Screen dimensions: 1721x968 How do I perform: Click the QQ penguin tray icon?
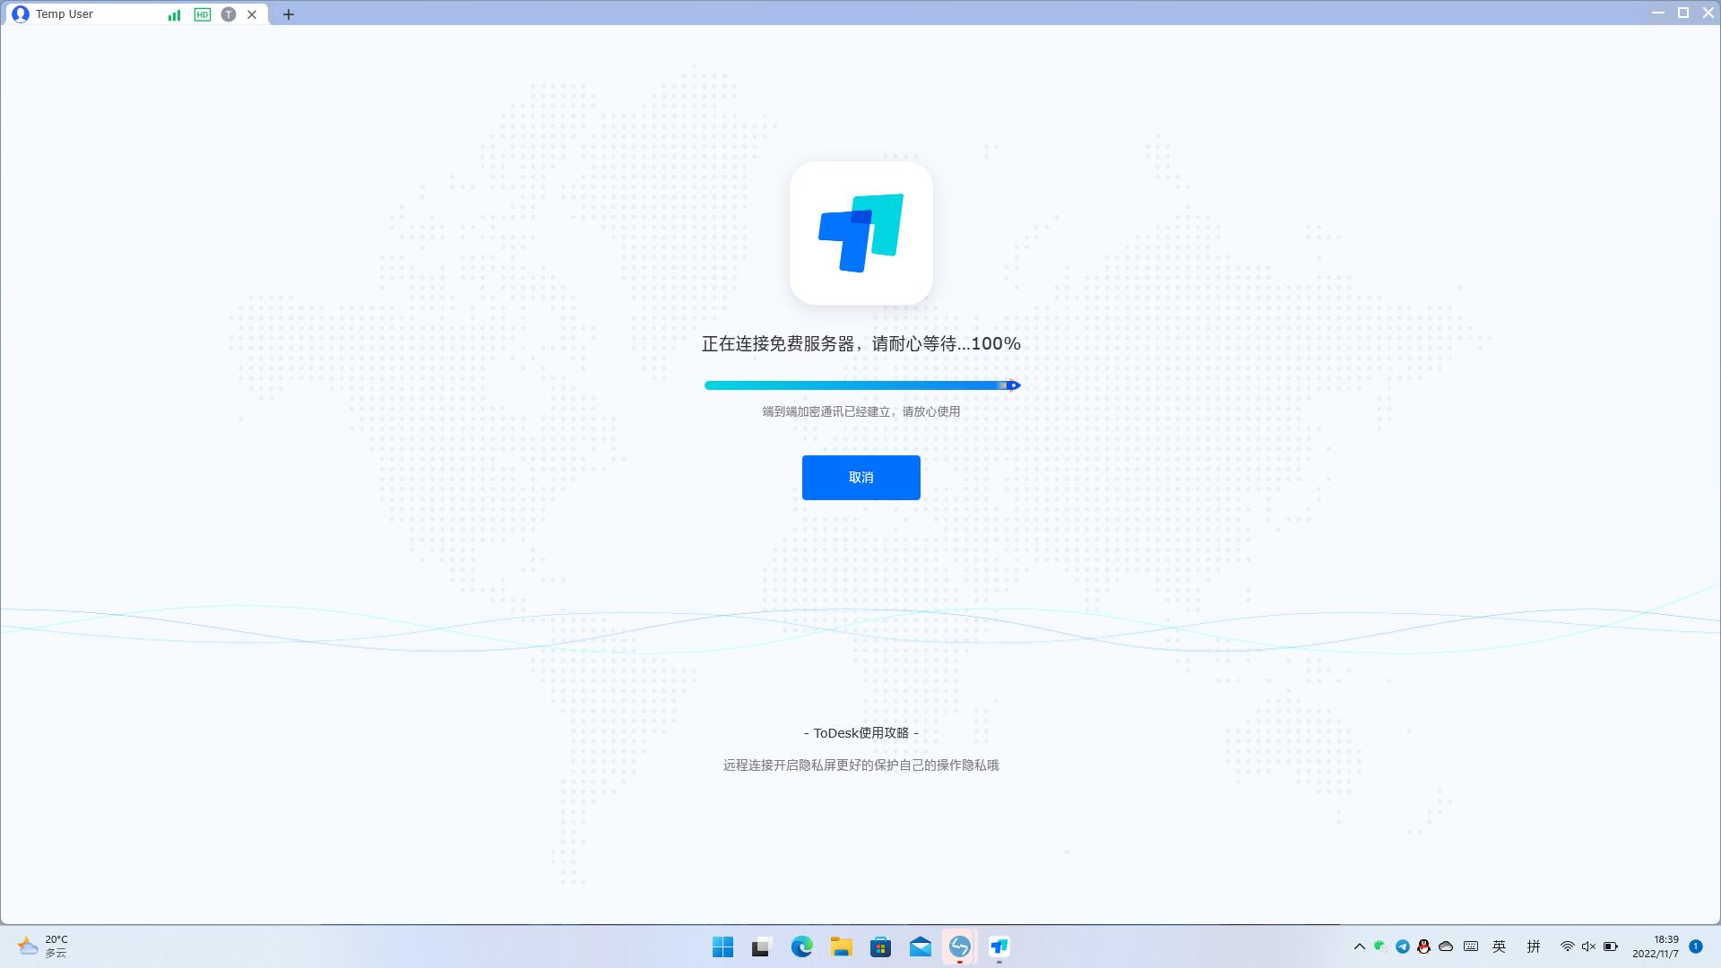click(1423, 946)
